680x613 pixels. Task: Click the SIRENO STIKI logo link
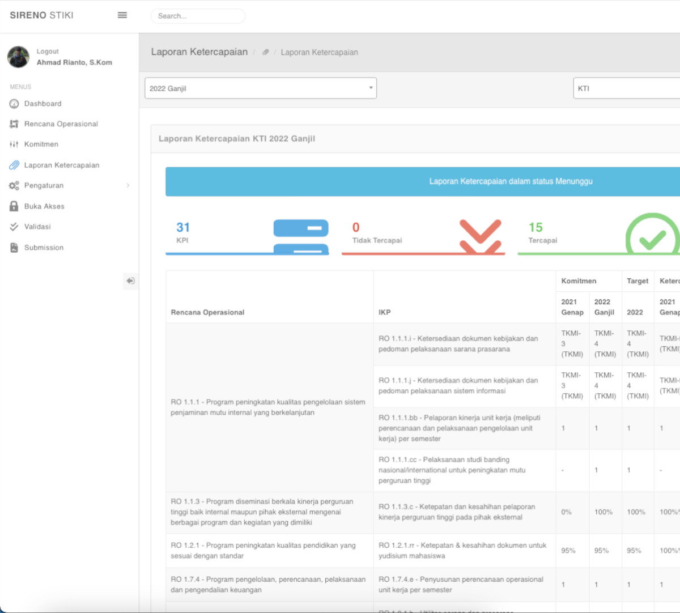[41, 15]
